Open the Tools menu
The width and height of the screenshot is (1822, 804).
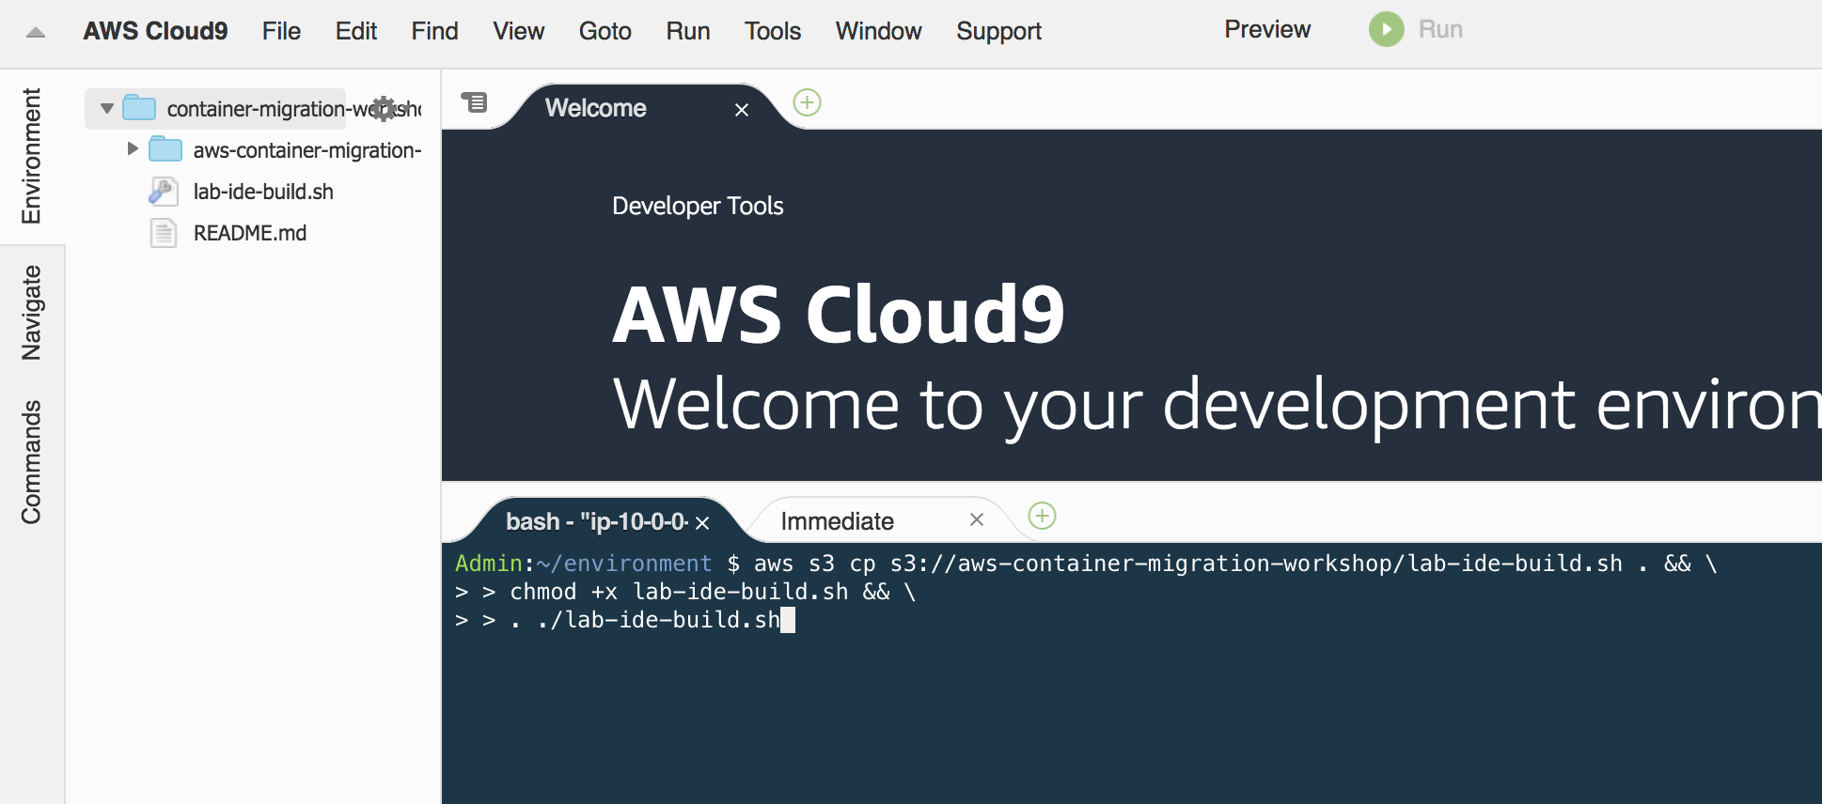[x=773, y=31]
